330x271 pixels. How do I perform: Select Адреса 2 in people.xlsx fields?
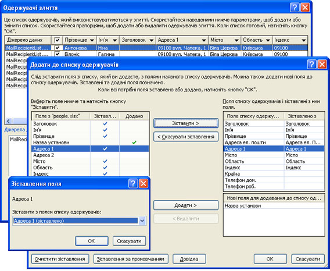pyautogui.click(x=90, y=155)
